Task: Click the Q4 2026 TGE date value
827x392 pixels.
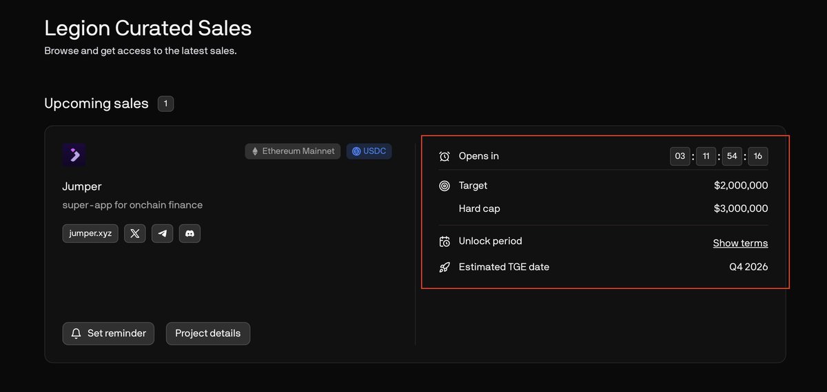Action: pyautogui.click(x=748, y=267)
